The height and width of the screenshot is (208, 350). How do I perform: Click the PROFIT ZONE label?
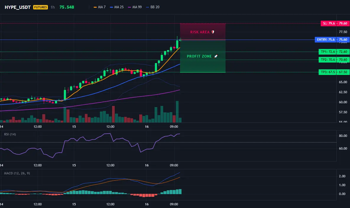[199, 56]
